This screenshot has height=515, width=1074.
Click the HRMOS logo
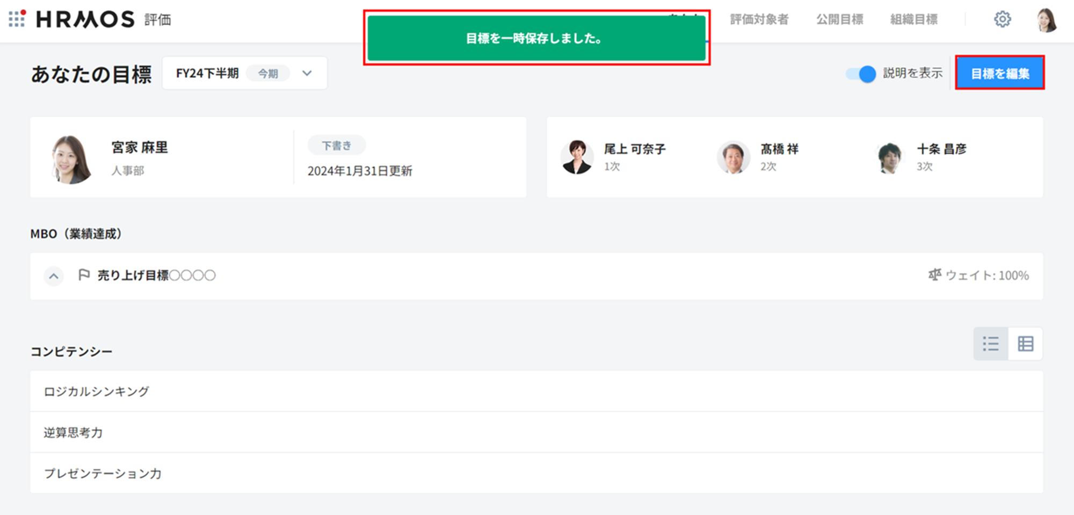[85, 19]
